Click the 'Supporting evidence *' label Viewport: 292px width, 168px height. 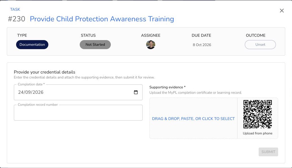167,87
